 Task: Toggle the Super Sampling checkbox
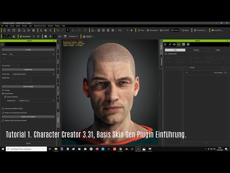pos(5,97)
